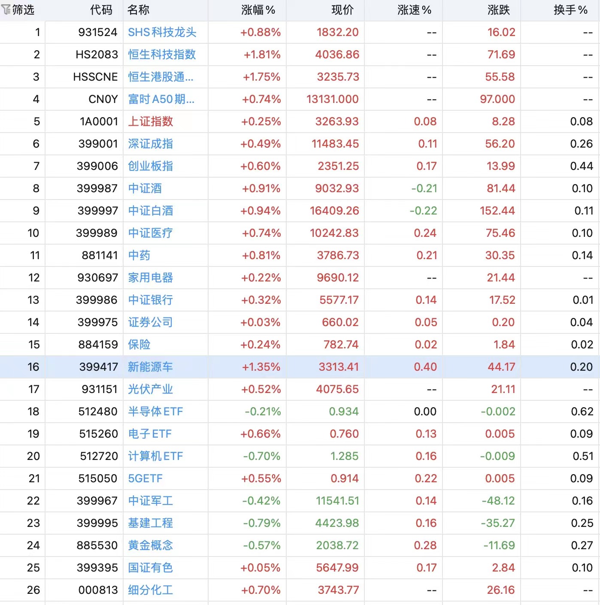Sort by 名称 column header
The image size is (600, 605).
pyautogui.click(x=138, y=10)
